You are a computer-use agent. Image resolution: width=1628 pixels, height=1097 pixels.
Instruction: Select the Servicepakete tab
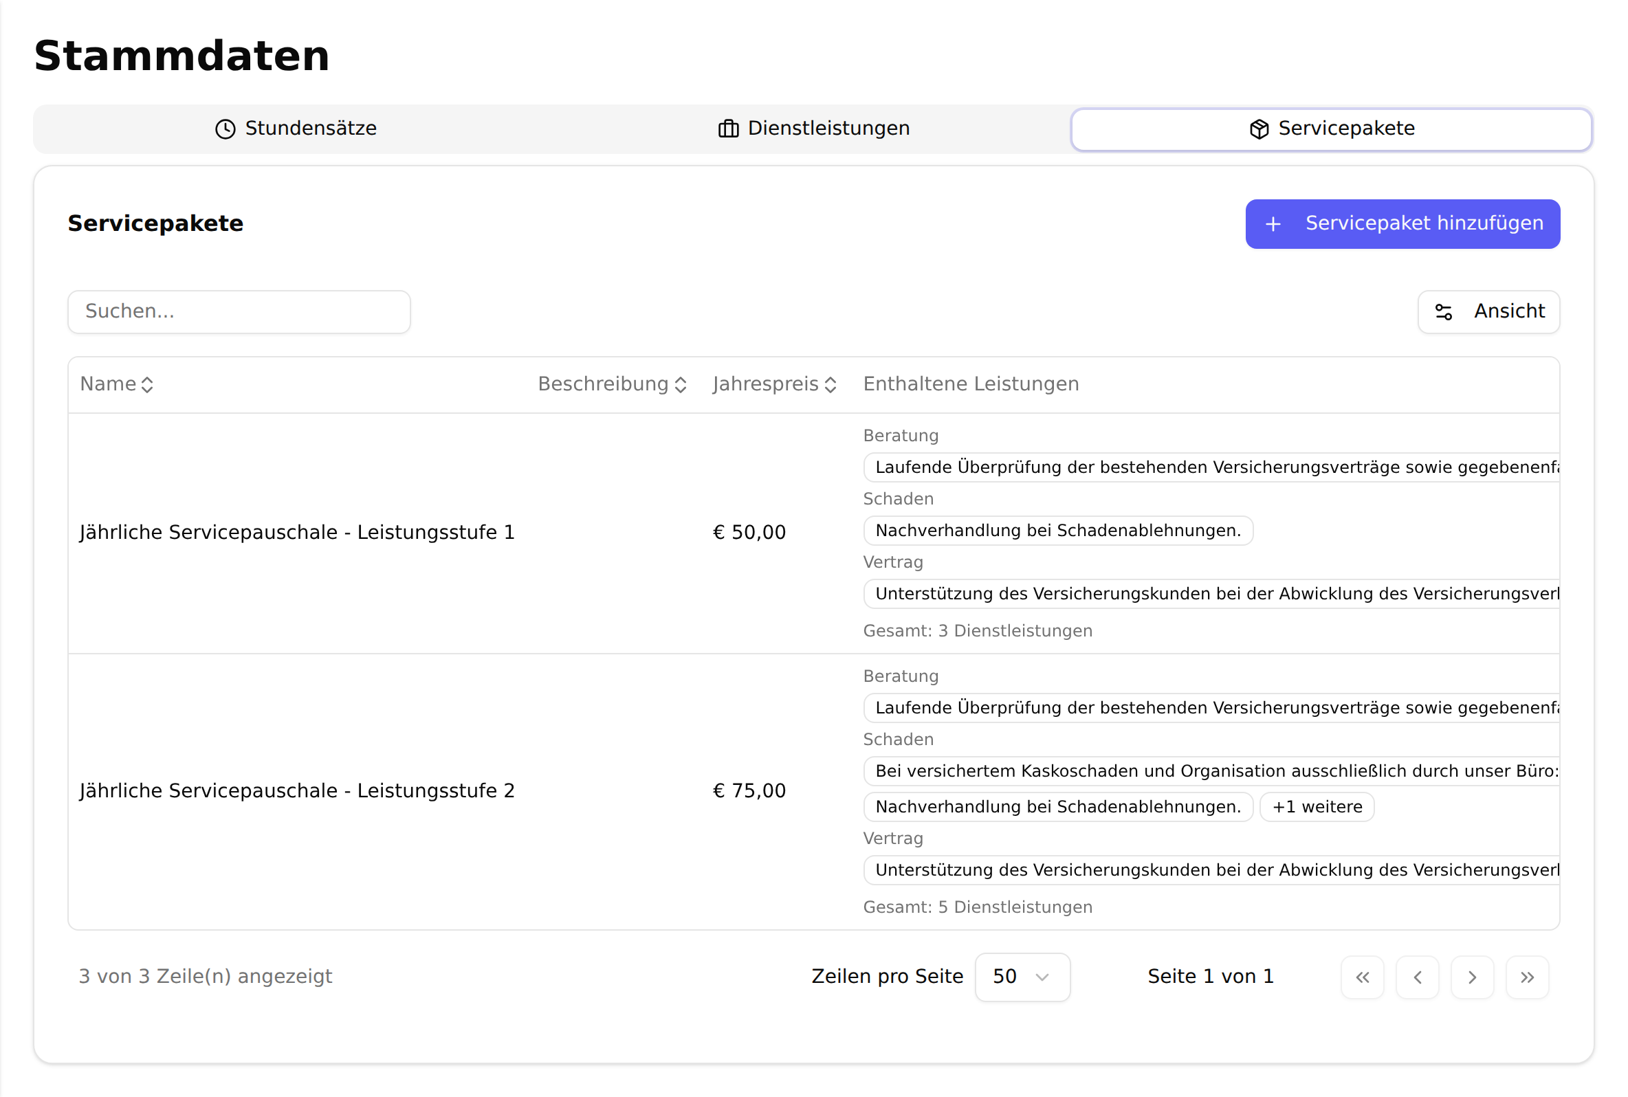point(1331,129)
